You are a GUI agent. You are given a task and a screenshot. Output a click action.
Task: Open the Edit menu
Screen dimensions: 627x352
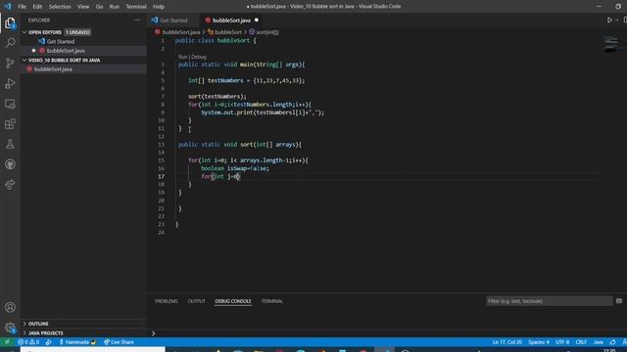point(37,7)
